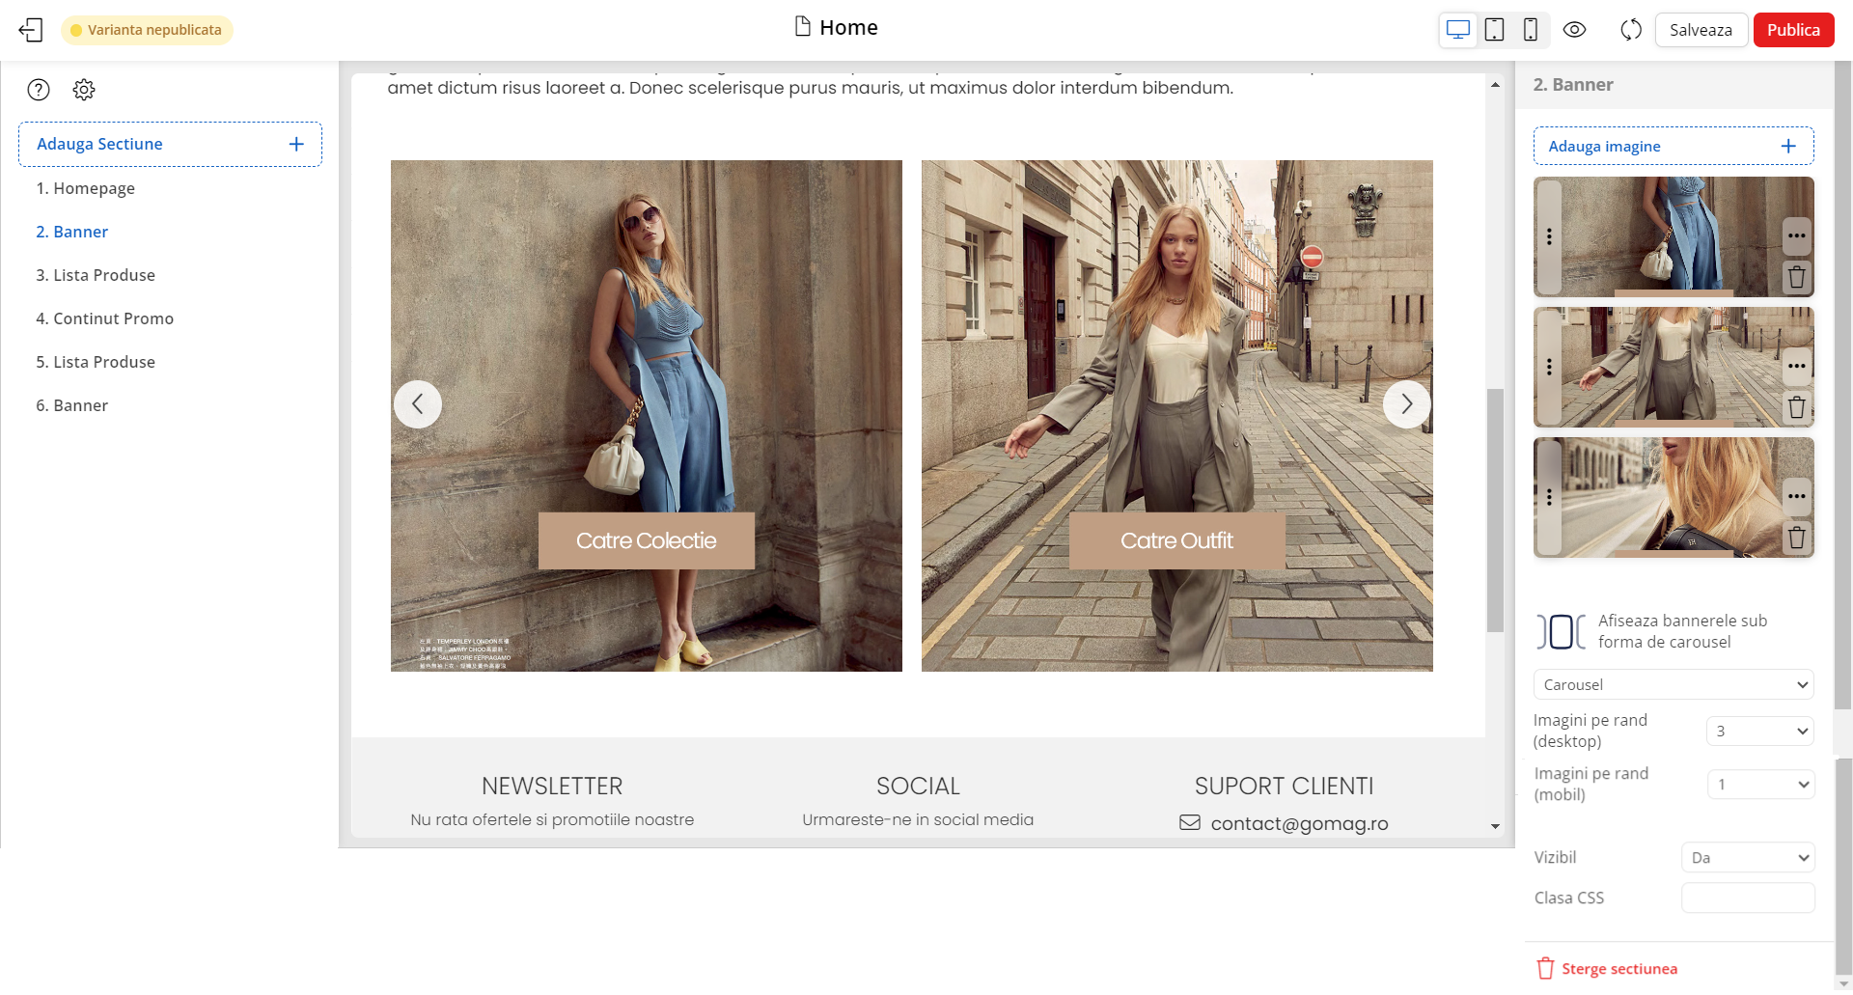Select 4. Continut Promo section
The image size is (1853, 995).
point(104,318)
